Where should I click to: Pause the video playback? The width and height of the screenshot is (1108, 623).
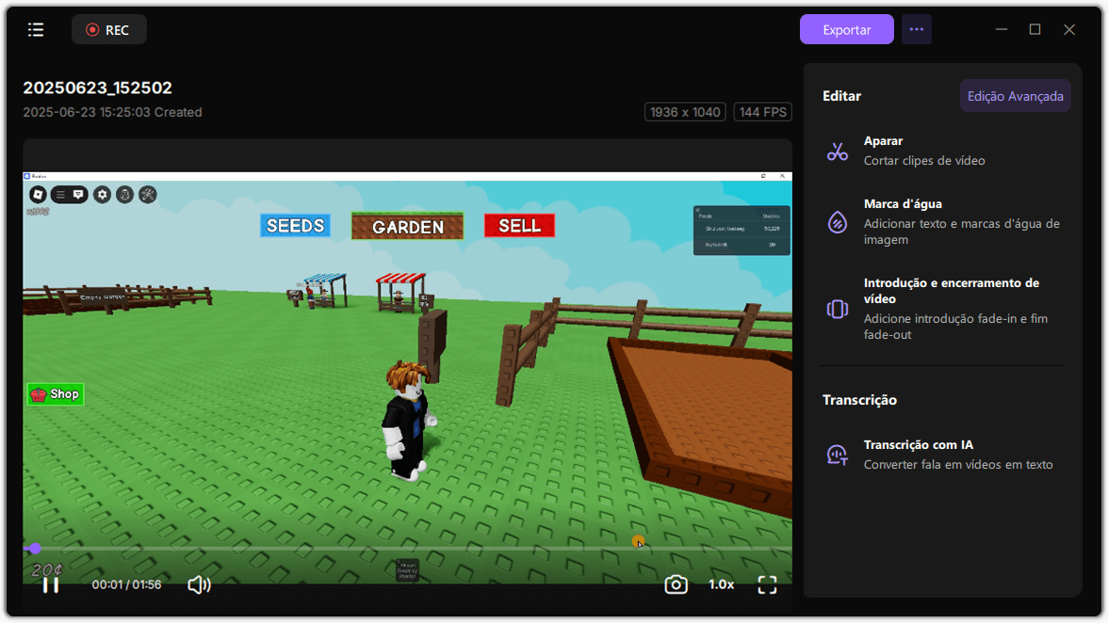coord(50,585)
